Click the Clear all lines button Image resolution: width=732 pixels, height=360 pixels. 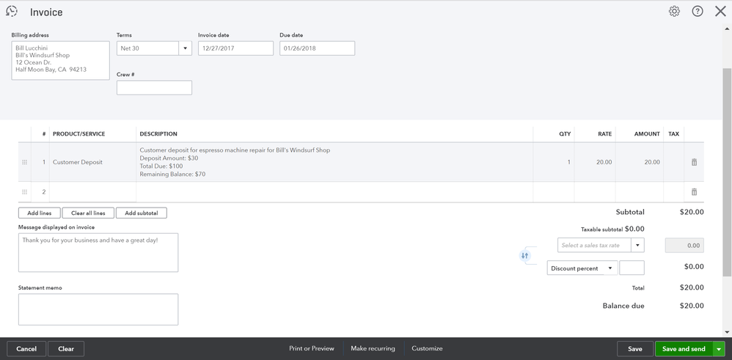(x=88, y=213)
